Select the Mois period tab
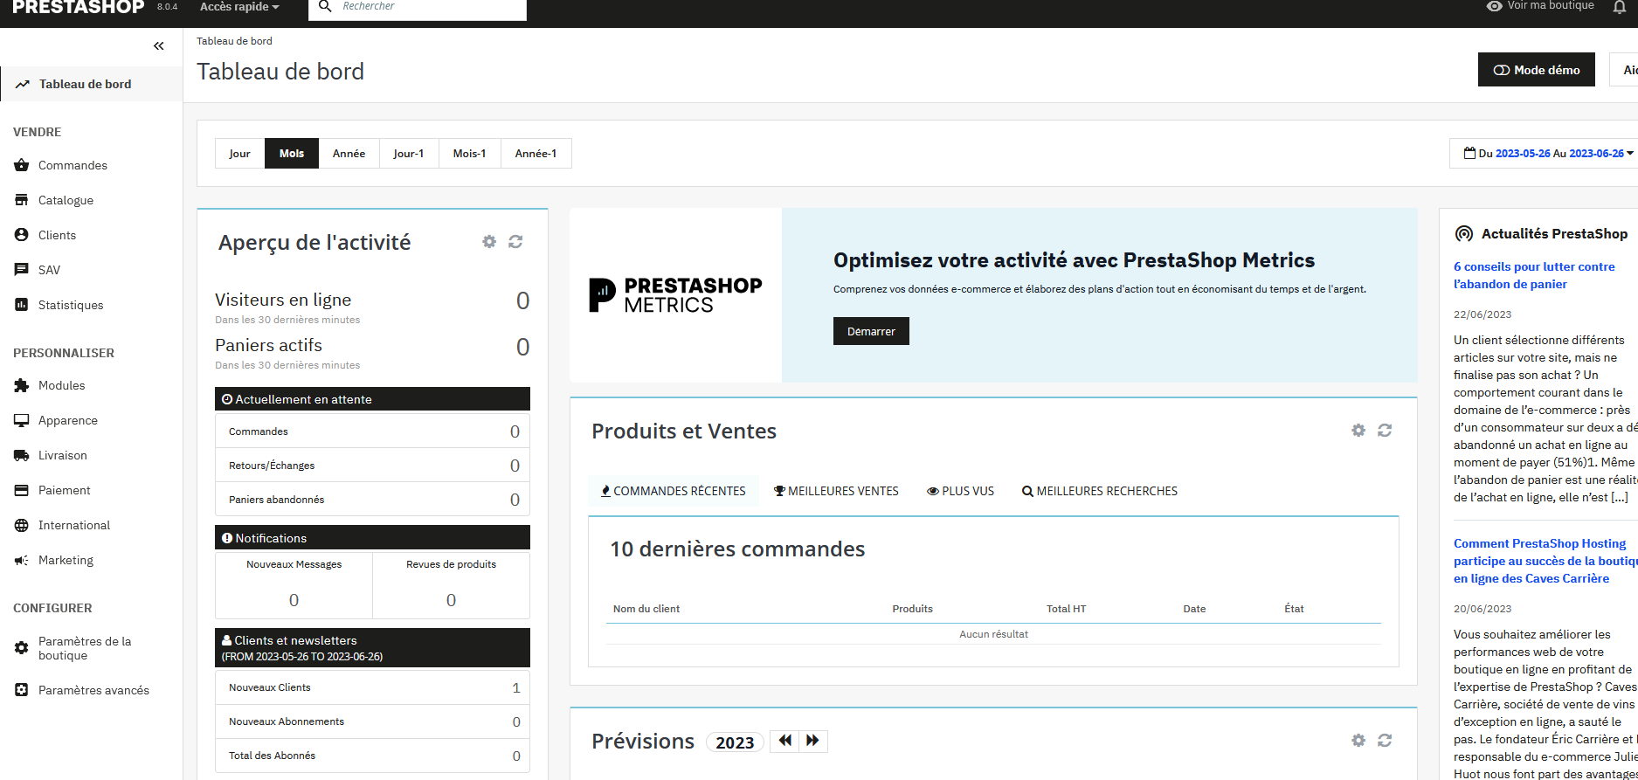Viewport: 1638px width, 780px height. pyautogui.click(x=292, y=154)
